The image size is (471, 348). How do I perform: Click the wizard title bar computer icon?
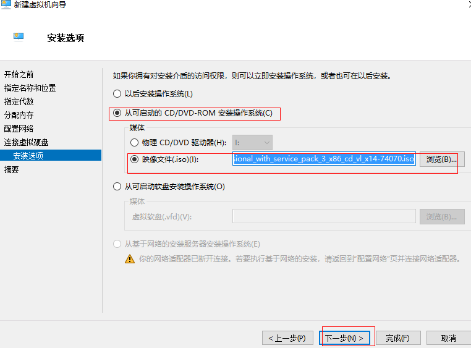(x=6, y=4)
